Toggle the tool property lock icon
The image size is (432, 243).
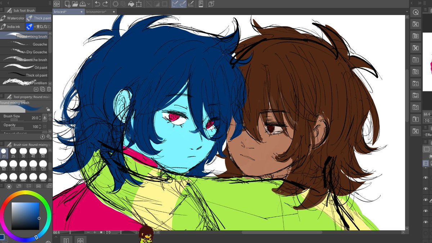[x=48, y=109]
